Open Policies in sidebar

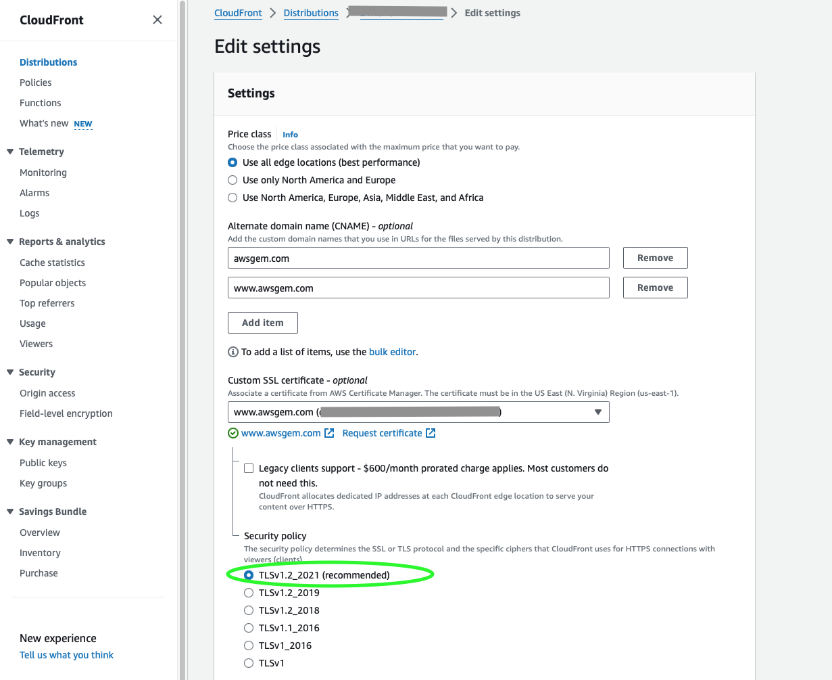tap(36, 83)
